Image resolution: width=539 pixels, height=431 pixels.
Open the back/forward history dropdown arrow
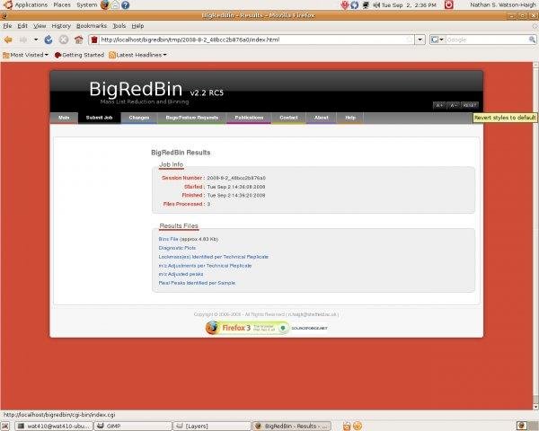pos(36,40)
